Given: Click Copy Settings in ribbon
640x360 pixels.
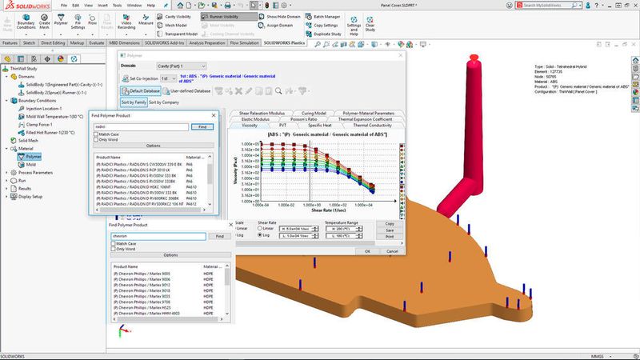Looking at the screenshot, I should (322, 26).
